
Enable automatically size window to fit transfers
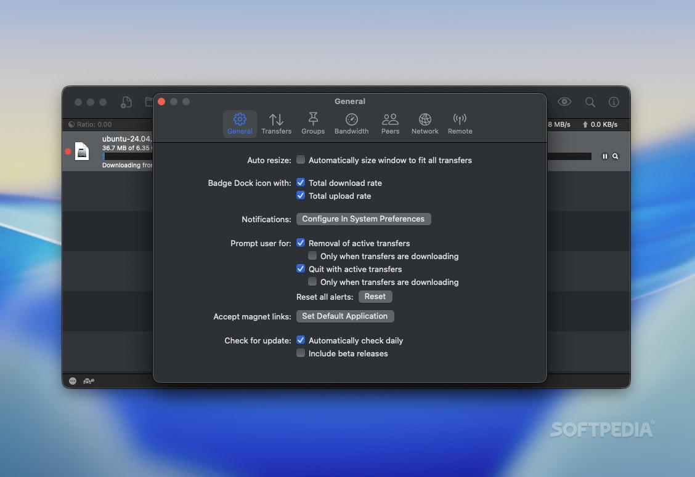(301, 159)
